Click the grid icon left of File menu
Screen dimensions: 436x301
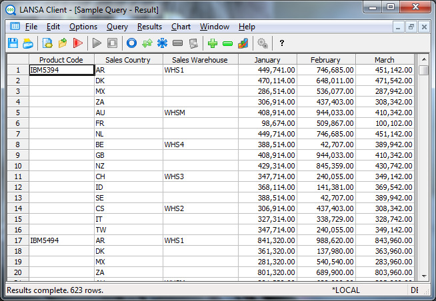(15, 27)
